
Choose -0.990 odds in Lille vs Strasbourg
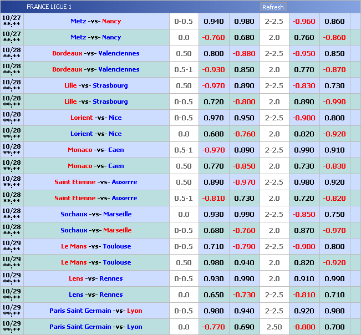(334, 101)
